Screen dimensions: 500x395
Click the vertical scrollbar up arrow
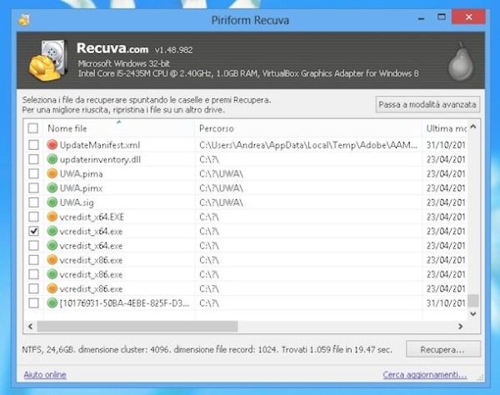(473, 128)
